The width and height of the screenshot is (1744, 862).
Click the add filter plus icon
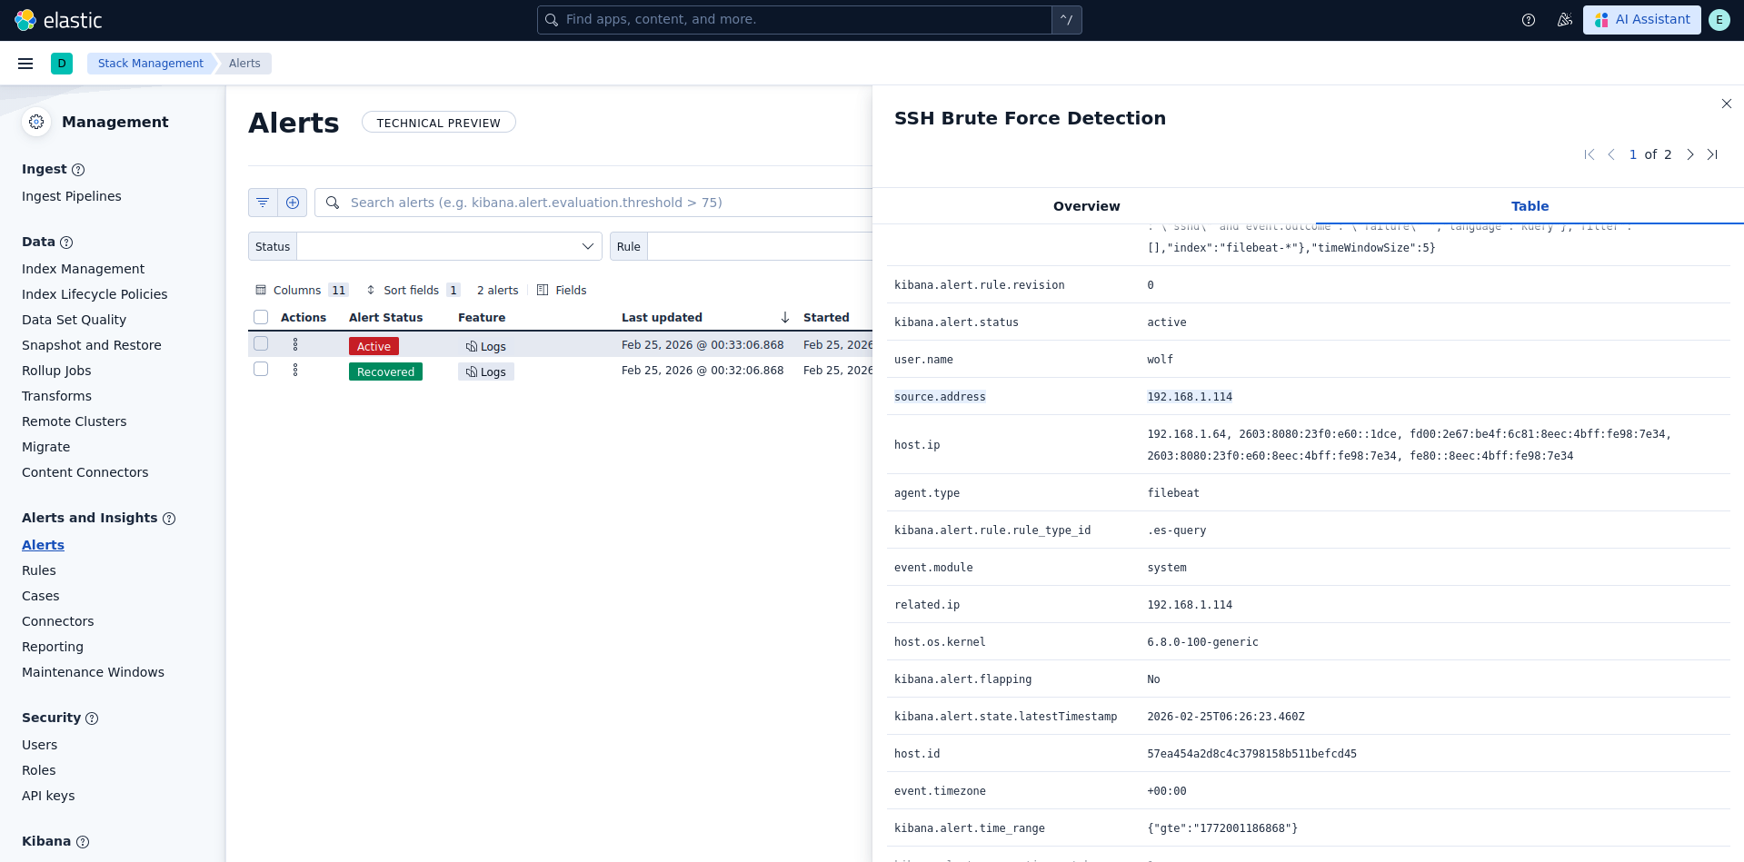(293, 203)
